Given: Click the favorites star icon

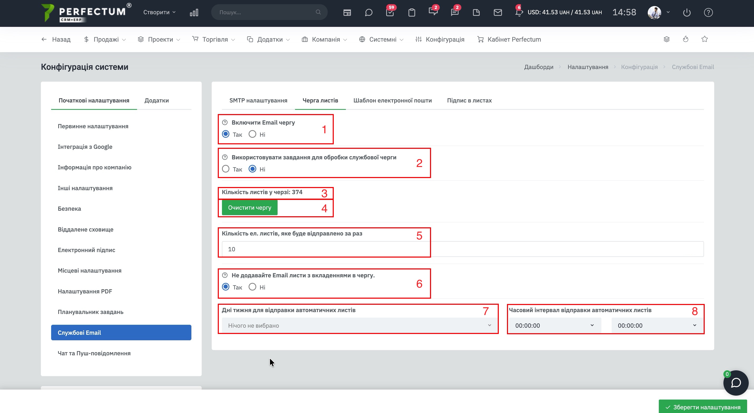Looking at the screenshot, I should point(704,39).
